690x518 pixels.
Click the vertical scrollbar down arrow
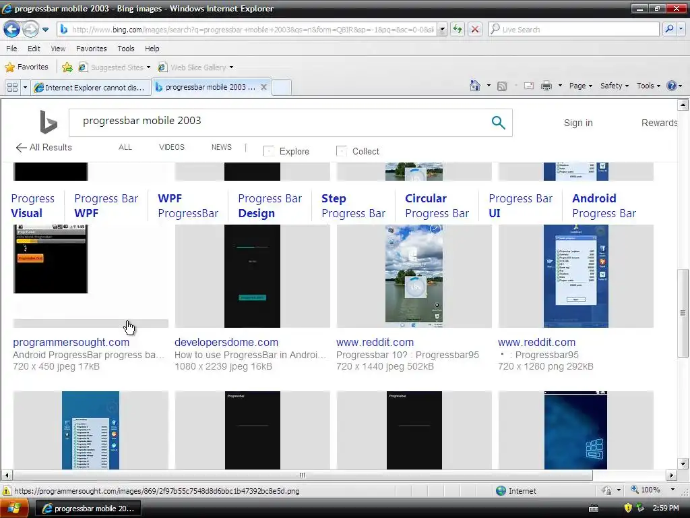683,463
